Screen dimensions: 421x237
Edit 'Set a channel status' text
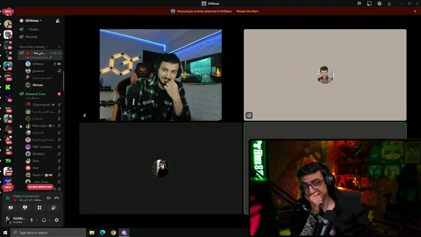coord(38,58)
